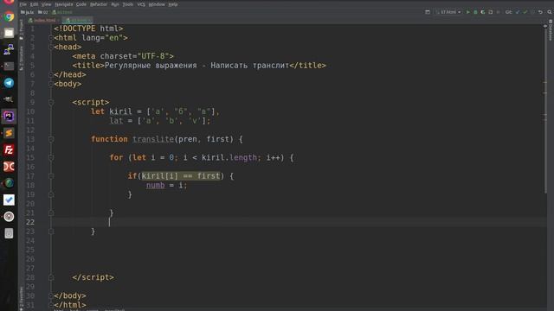This screenshot has height=311, width=554.
Task: Collapse the if block fold on line 17
Action: [51, 176]
